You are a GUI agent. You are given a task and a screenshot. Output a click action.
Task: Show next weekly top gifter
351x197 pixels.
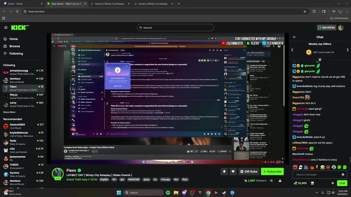coord(348,50)
